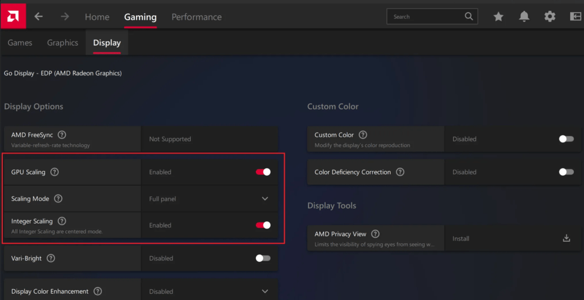The width and height of the screenshot is (584, 300).
Task: Open the Graphics sub-tab
Action: (x=62, y=43)
